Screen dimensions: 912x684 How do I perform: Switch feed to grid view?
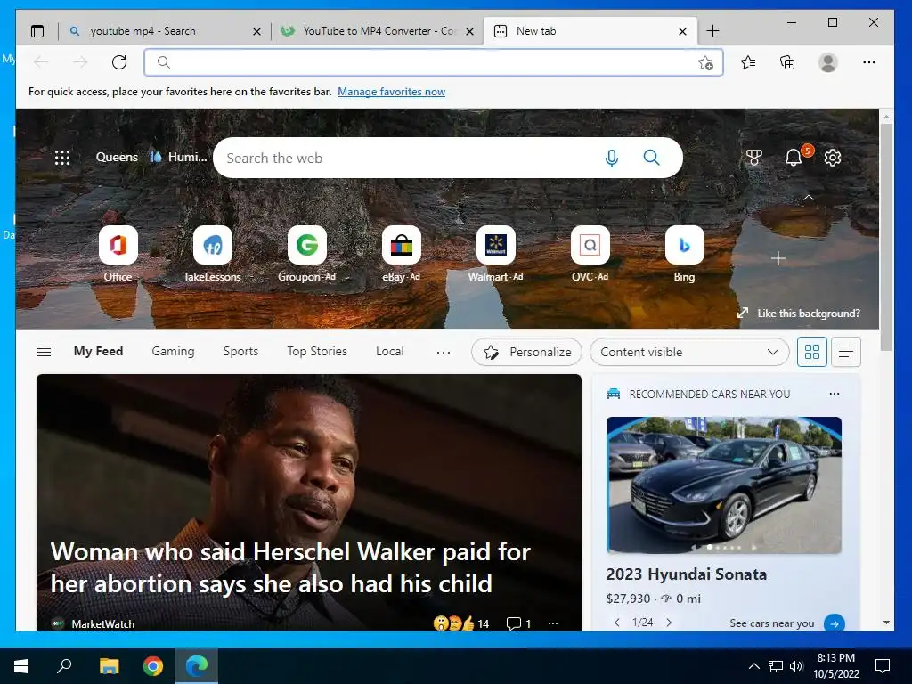812,351
